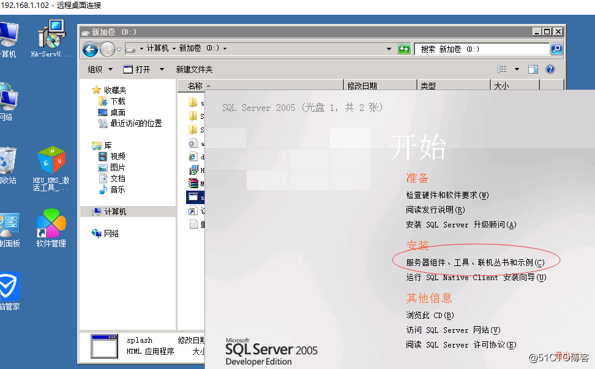Sort by the 大小 column header
595x369 pixels.
coord(515,86)
